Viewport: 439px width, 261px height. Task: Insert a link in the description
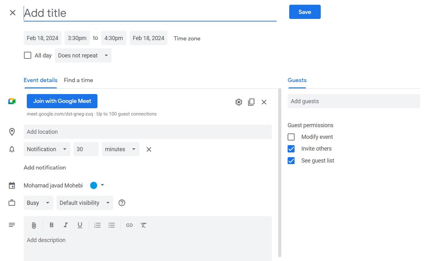[129, 225]
